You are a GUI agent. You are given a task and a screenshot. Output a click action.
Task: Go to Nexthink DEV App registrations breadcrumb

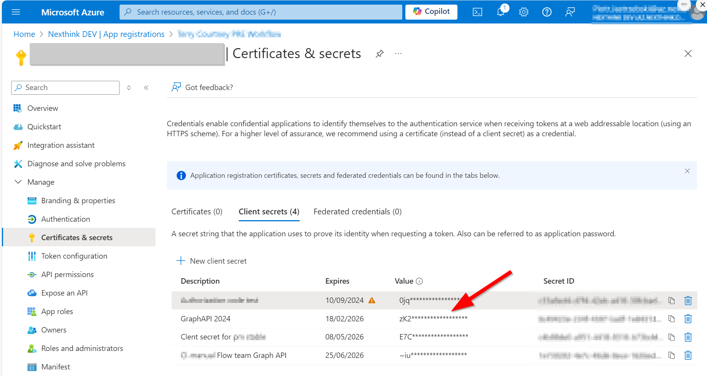pos(106,34)
